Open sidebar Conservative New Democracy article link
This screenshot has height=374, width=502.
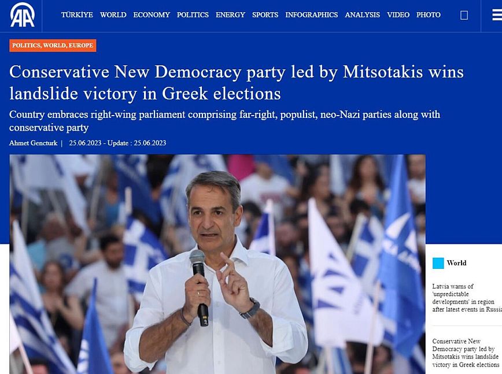click(466, 353)
